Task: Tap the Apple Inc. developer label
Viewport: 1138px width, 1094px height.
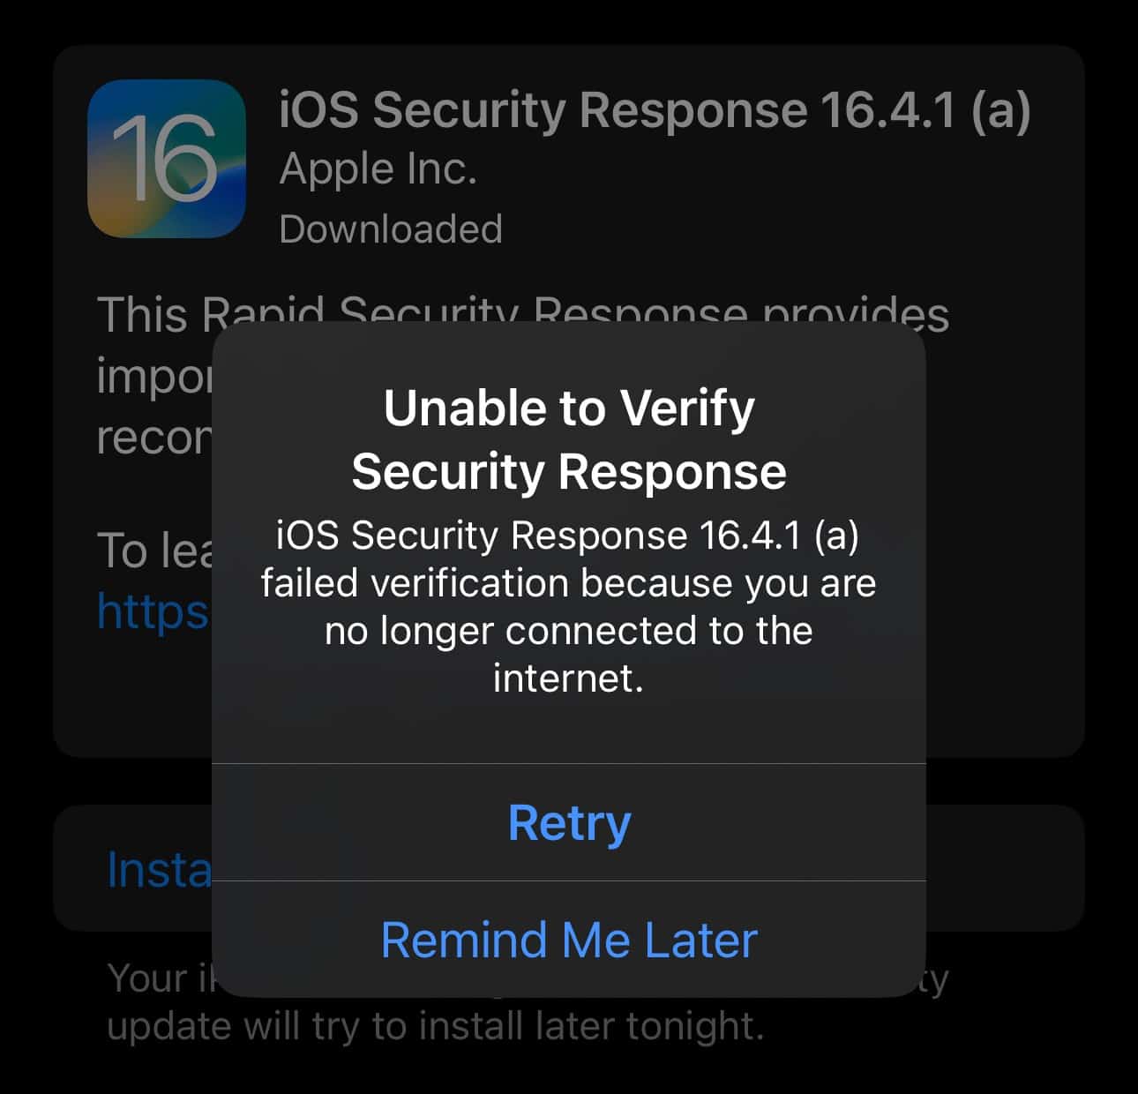Action: [x=378, y=169]
